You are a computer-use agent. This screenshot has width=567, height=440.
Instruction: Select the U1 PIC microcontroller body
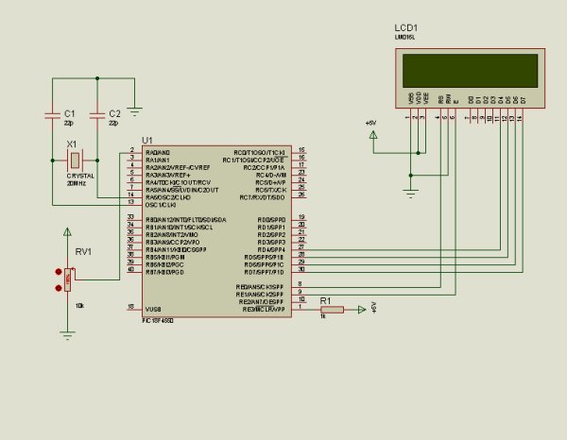216,231
